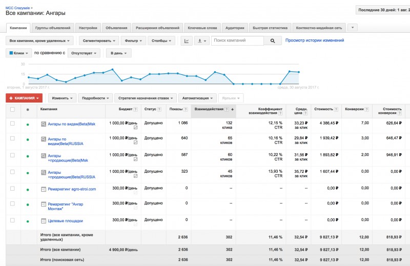Open the download report icon menu

click(x=201, y=41)
